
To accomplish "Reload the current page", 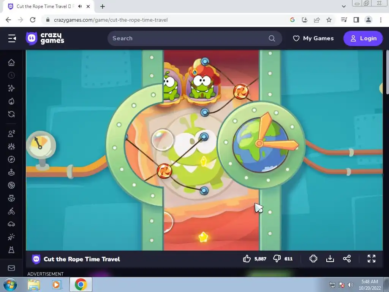I will tap(33, 20).
